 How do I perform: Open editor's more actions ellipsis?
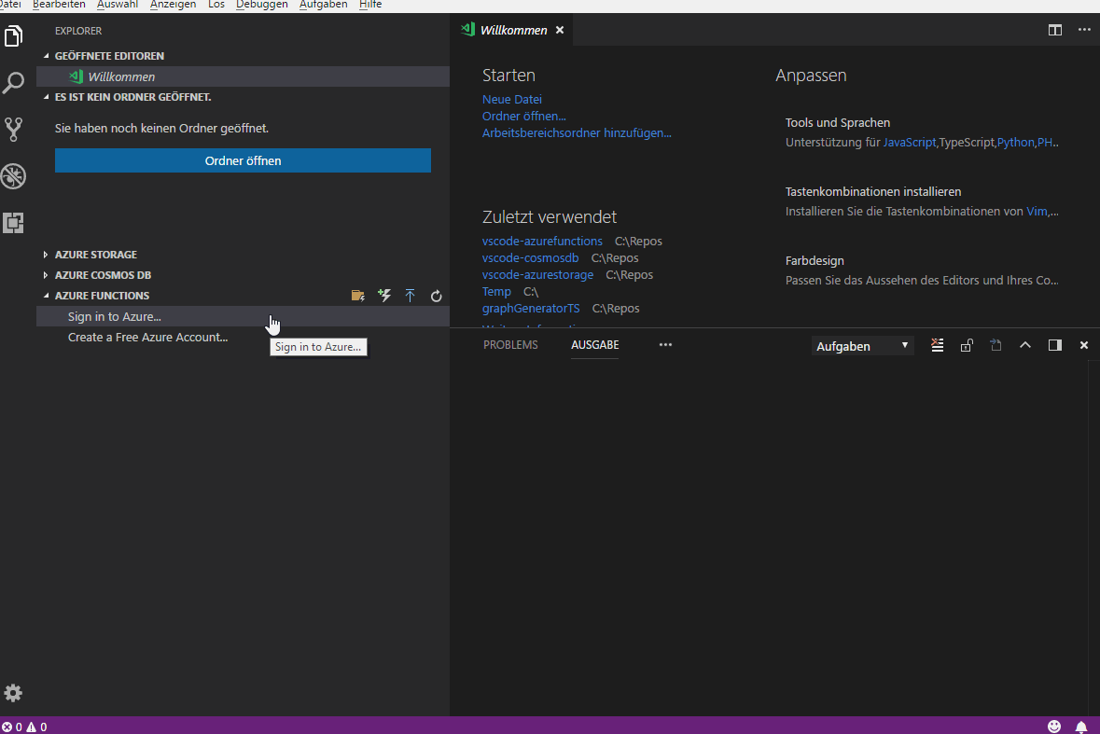(1084, 30)
